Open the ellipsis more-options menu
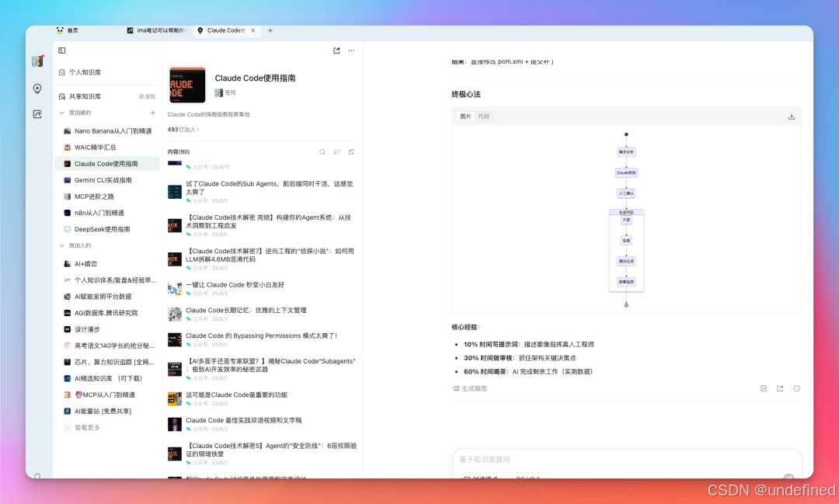The image size is (839, 504). tap(351, 50)
